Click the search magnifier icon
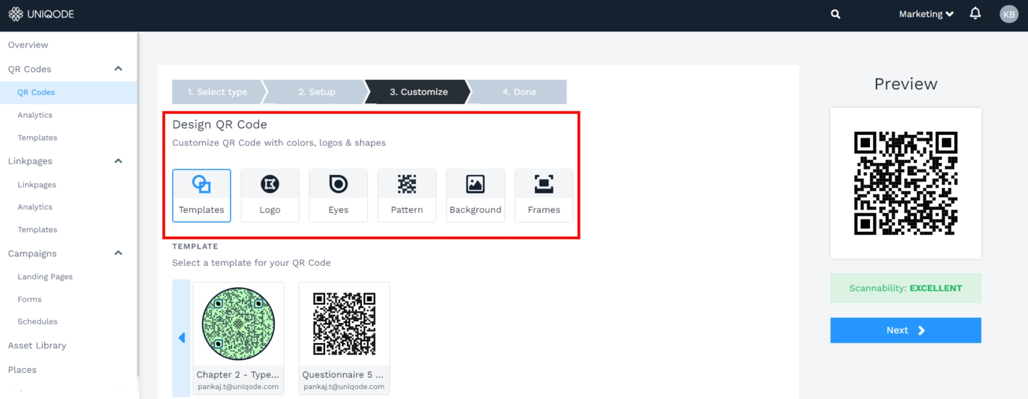1028x399 pixels. pos(836,14)
